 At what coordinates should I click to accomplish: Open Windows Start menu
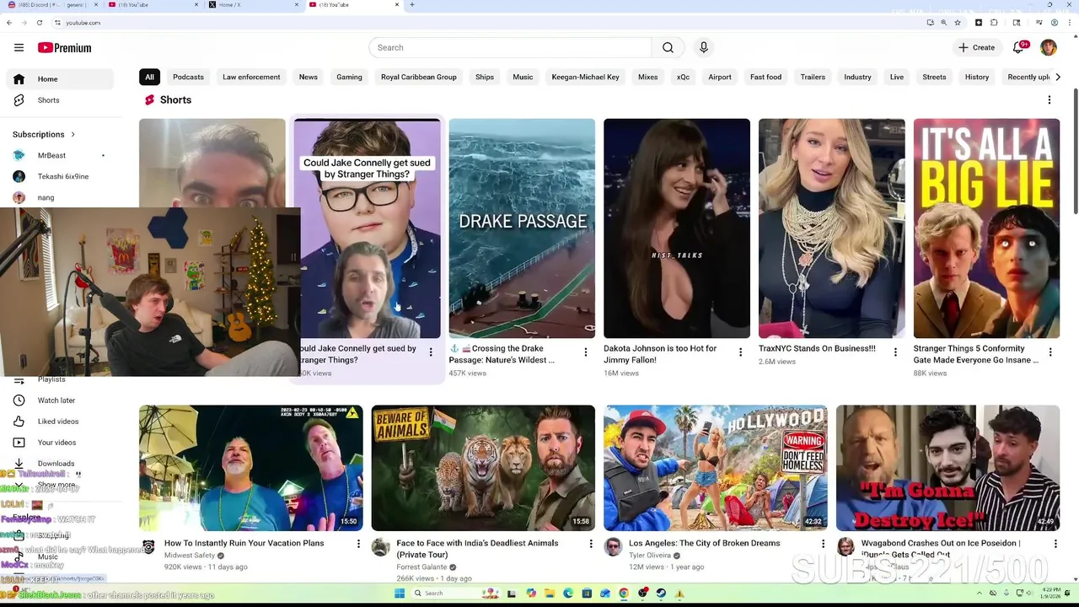tap(401, 594)
